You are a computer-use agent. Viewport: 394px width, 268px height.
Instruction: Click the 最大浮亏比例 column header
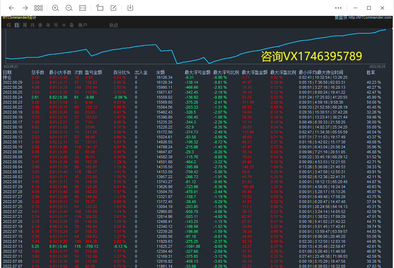226,72
